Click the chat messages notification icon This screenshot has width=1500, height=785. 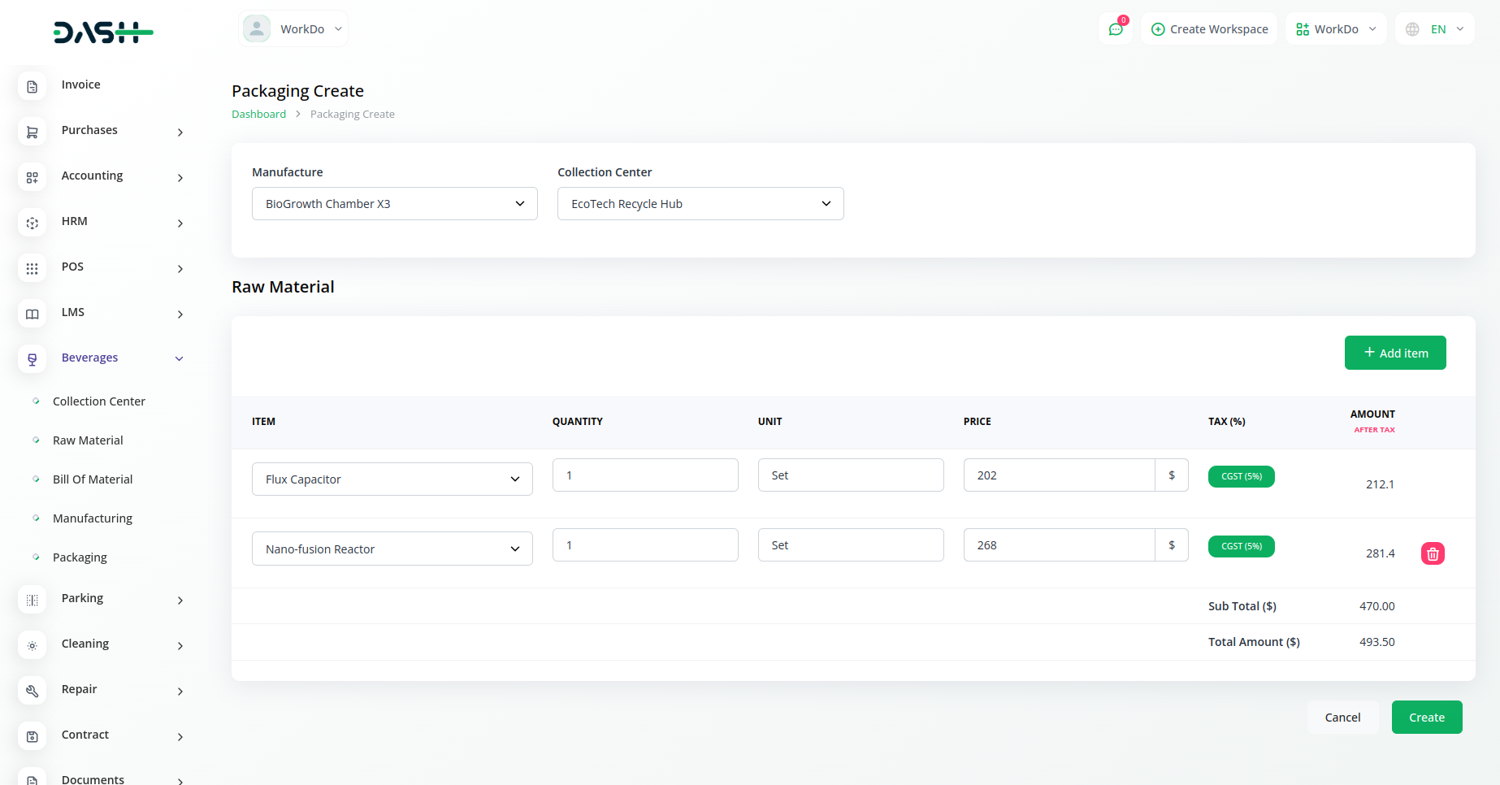coord(1116,29)
